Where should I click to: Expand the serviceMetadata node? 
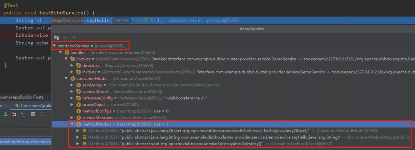(72, 117)
